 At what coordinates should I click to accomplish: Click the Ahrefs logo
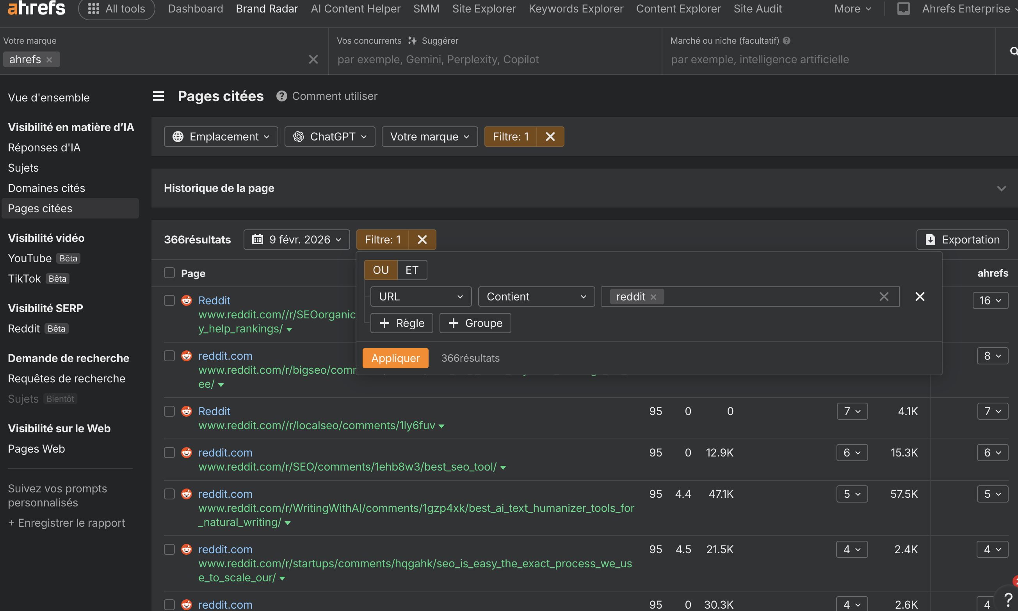[x=36, y=8]
